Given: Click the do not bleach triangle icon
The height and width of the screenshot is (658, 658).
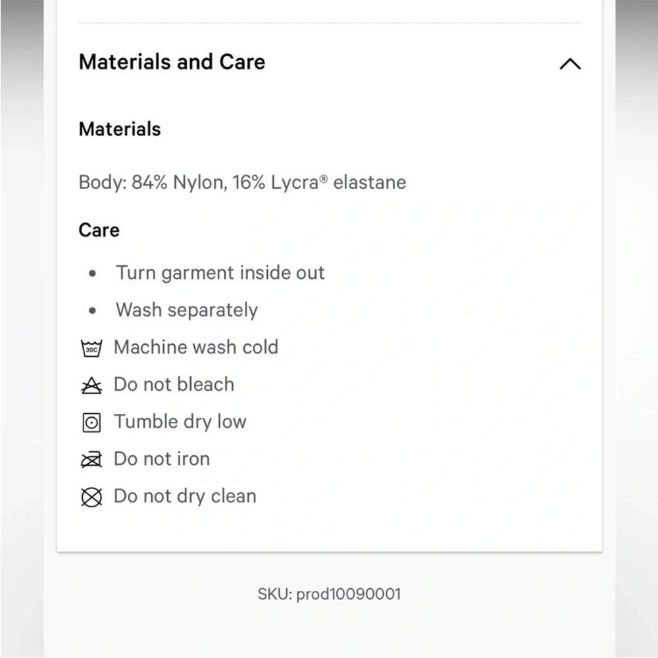Looking at the screenshot, I should [91, 385].
